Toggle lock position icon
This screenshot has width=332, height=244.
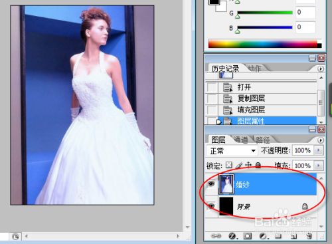pos(248,165)
